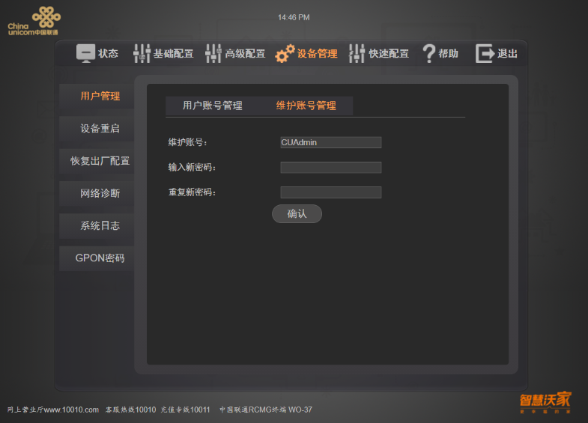Click the sliders icon beside 高级配置
The width and height of the screenshot is (588, 423).
213,53
